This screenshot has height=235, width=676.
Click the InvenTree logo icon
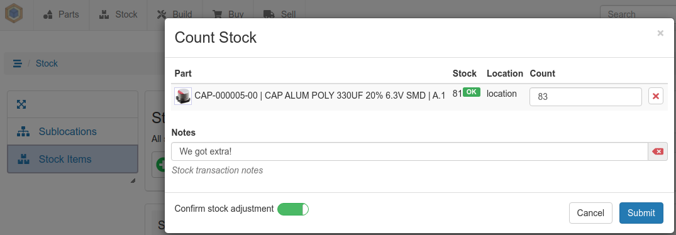[x=13, y=14]
